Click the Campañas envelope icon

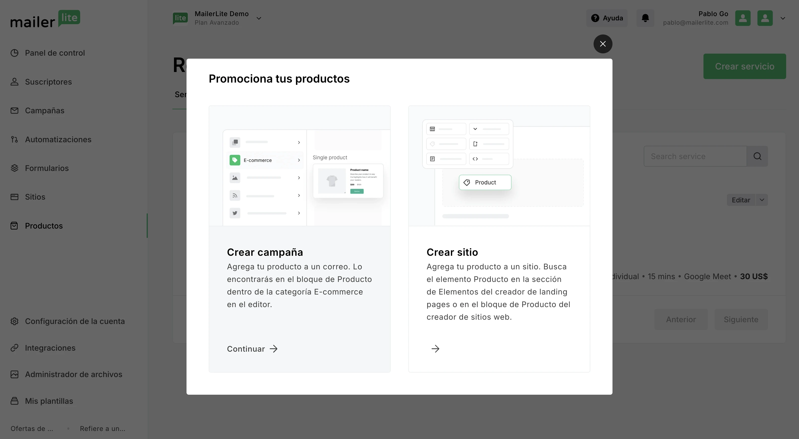pyautogui.click(x=14, y=111)
